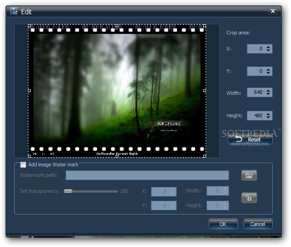Screen dimensions: 291x247
Task: Click the Crop area Y input field
Action: (x=260, y=71)
